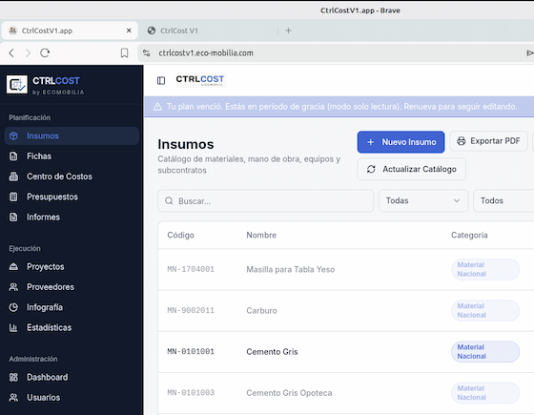Click the Infografía pie chart icon
Image resolution: width=534 pixels, height=415 pixels.
tap(13, 307)
